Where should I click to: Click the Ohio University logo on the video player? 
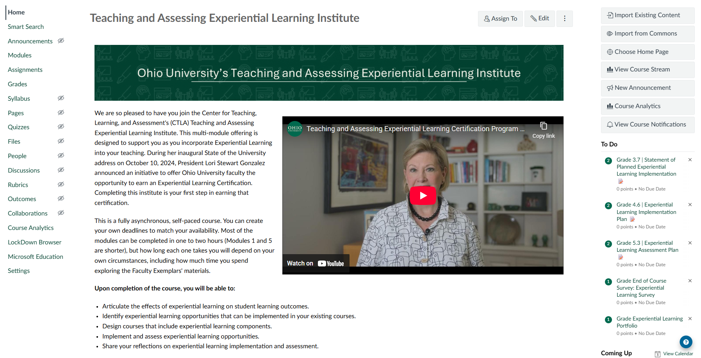294,128
